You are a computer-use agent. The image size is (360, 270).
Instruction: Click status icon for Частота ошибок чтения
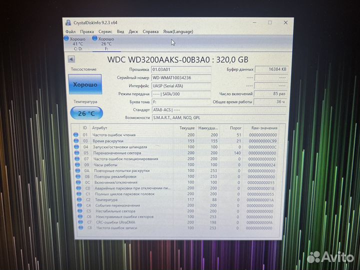[76, 135]
